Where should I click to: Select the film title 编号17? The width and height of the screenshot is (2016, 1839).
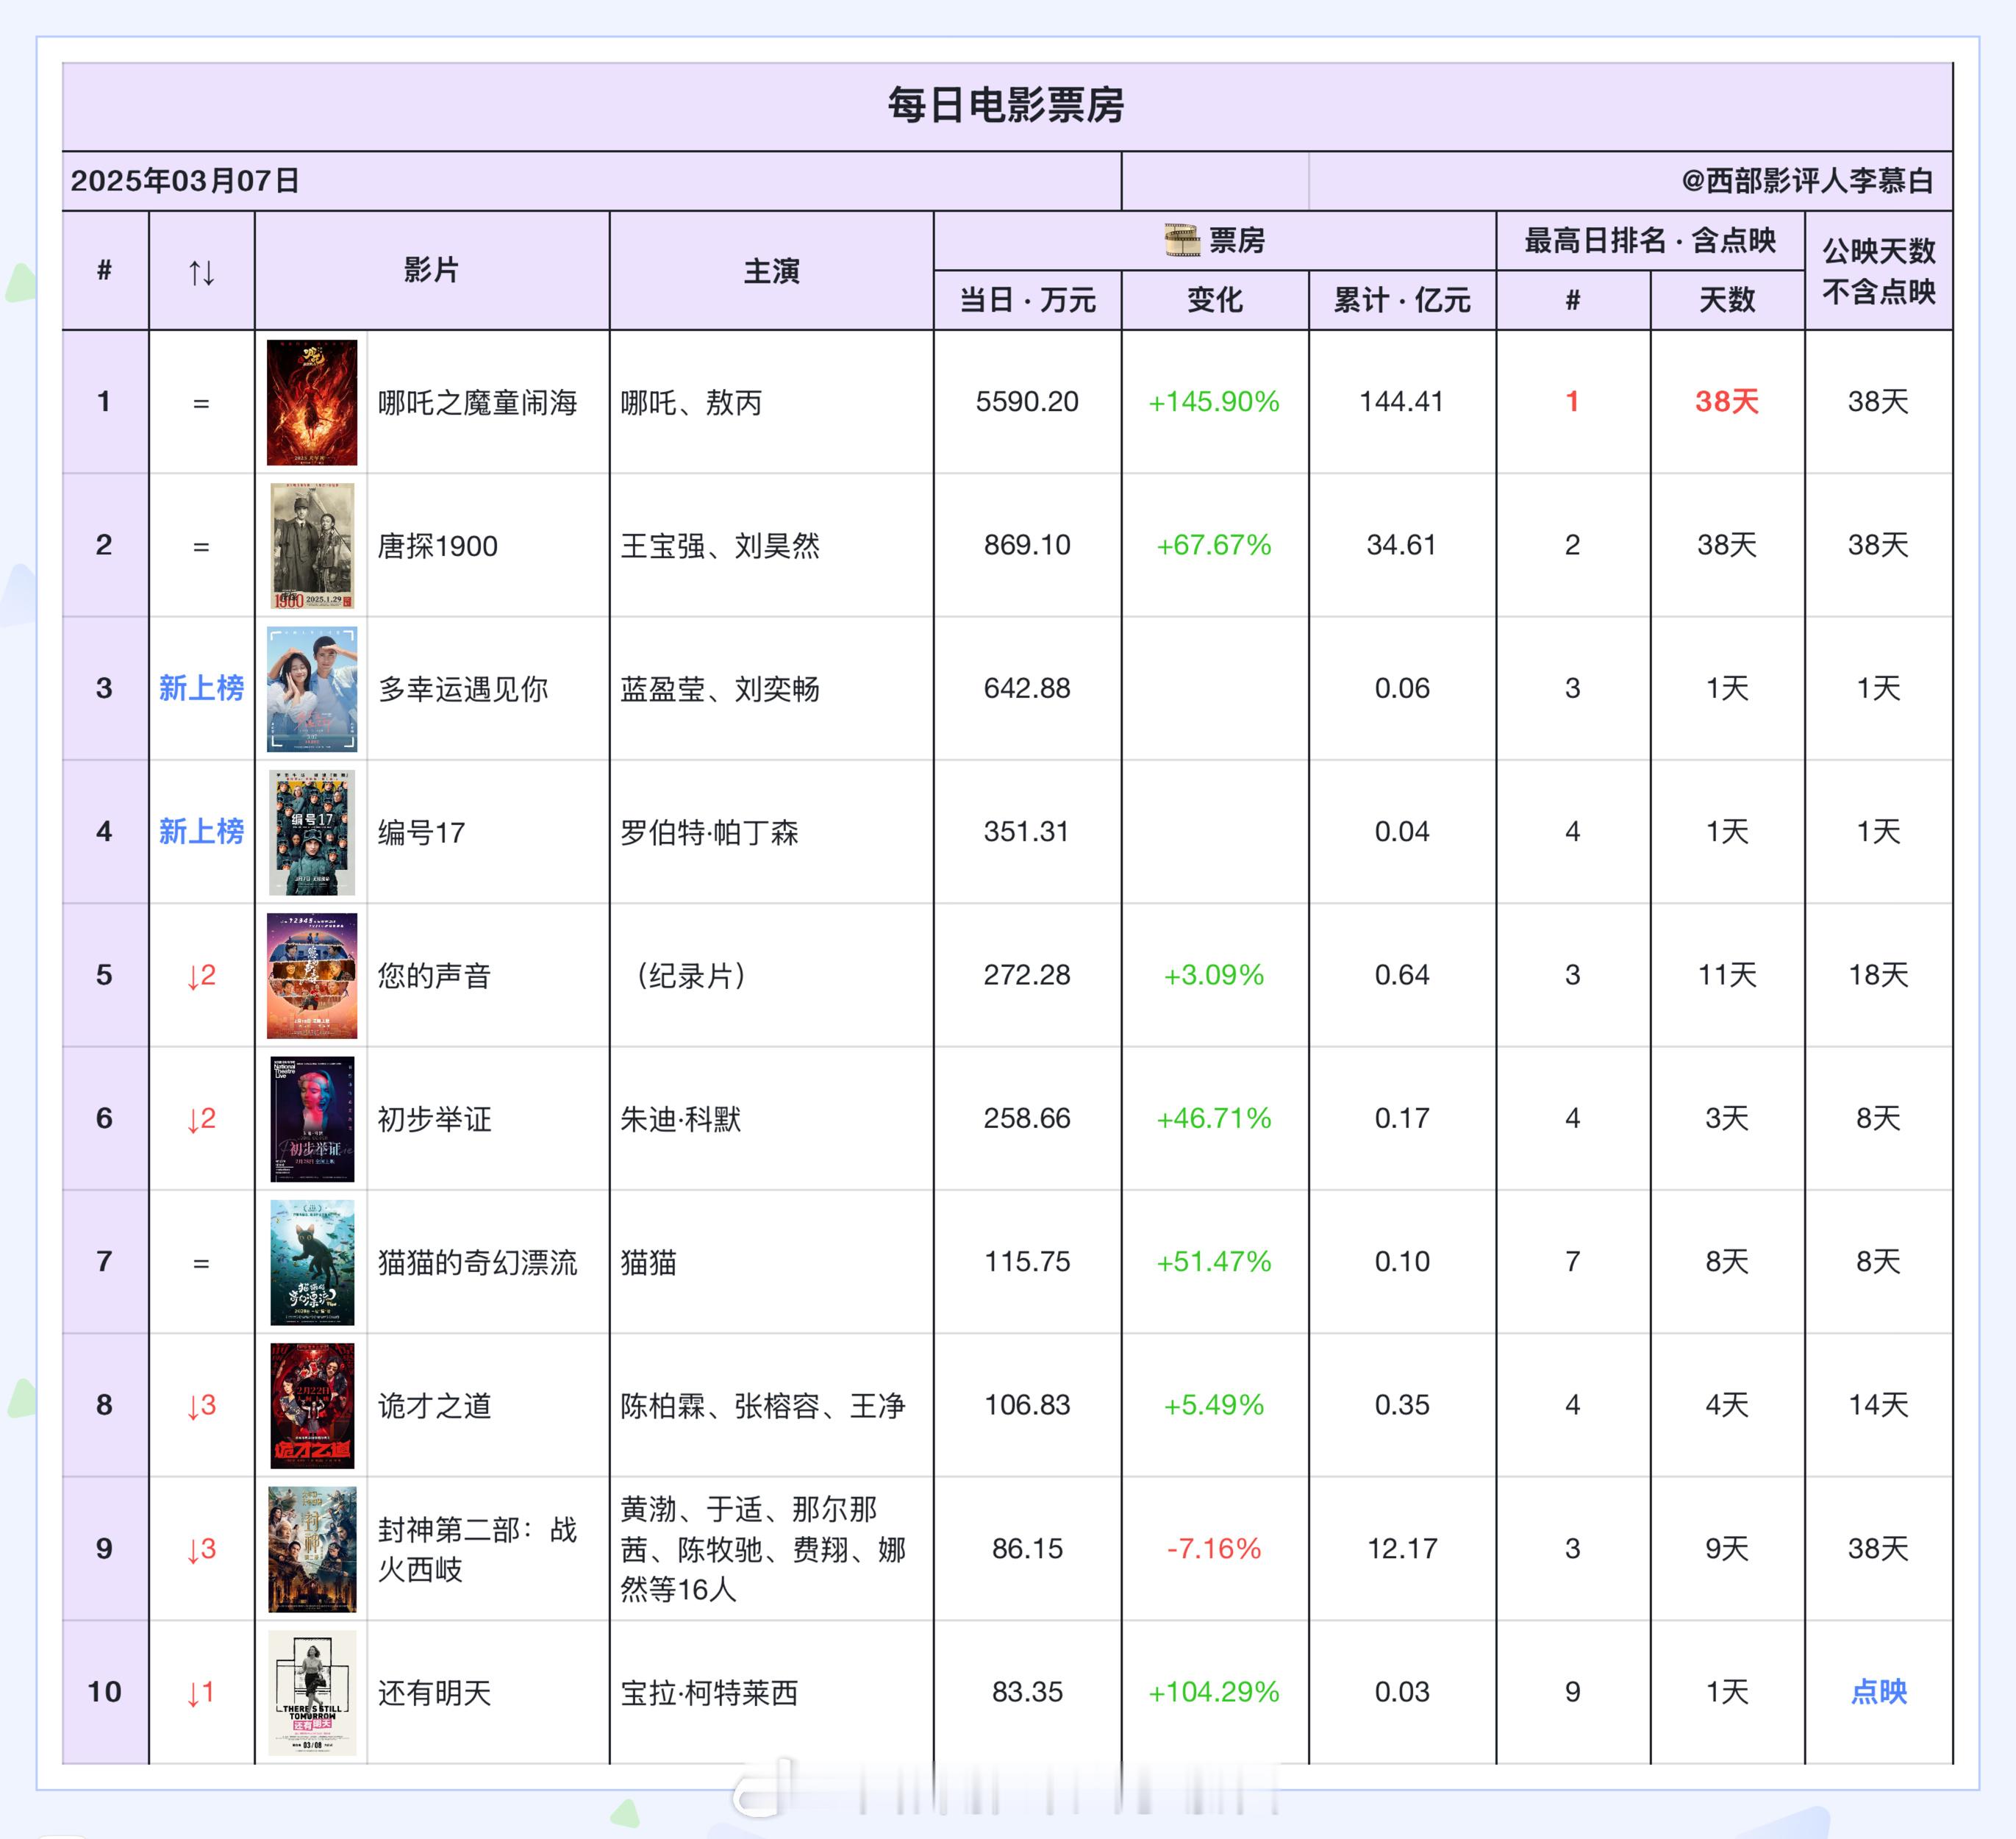[421, 832]
